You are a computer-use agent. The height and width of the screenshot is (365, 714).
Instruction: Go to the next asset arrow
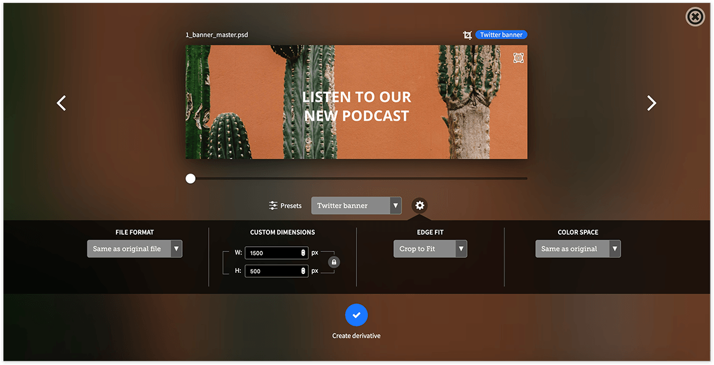652,103
